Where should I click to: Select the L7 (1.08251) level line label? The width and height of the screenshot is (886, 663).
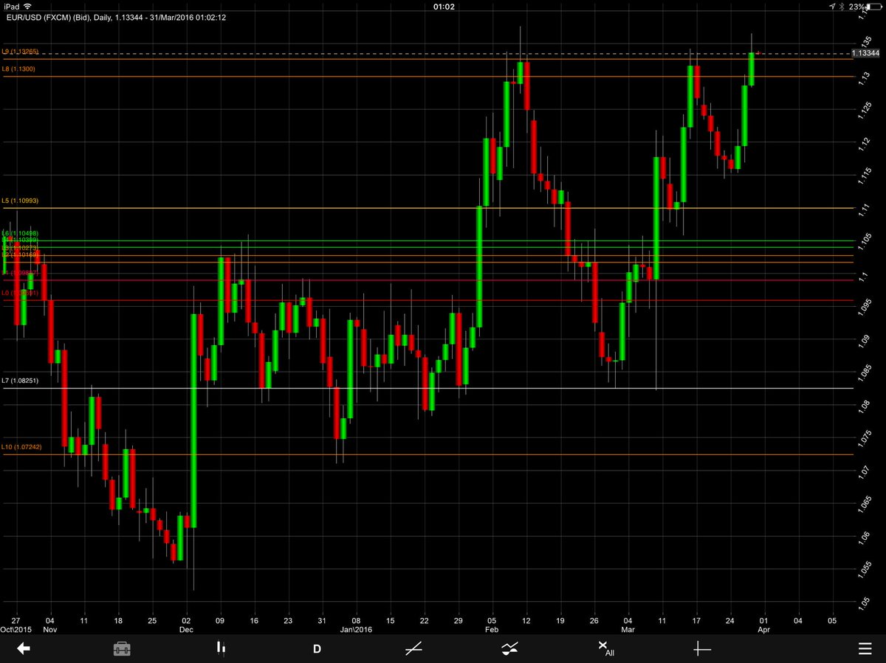[20, 381]
